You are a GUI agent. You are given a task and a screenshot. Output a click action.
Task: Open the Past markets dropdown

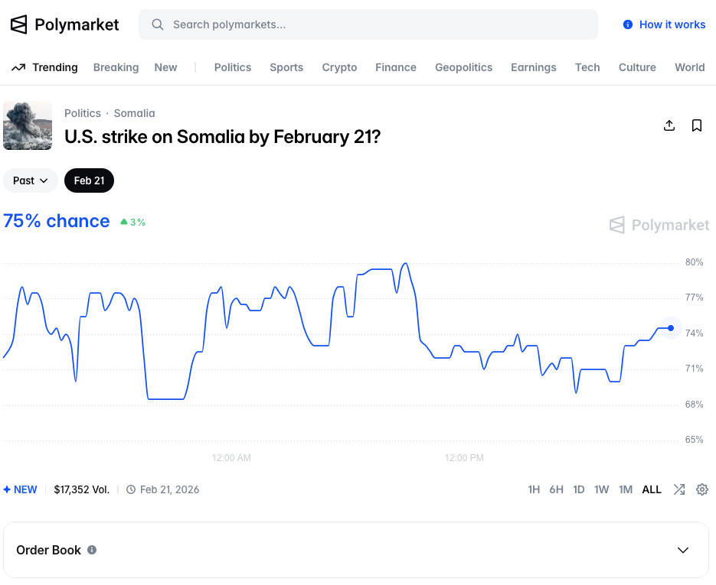[31, 180]
